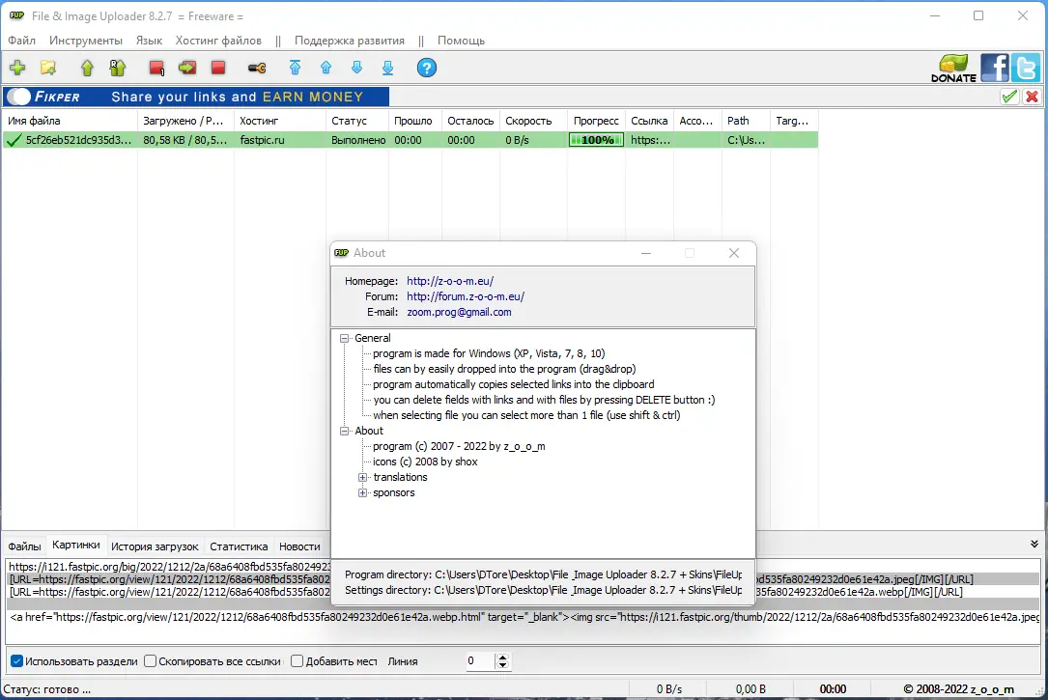This screenshot has height=700, width=1048.
Task: Sort by the Имя файла column header
Action: 70,121
